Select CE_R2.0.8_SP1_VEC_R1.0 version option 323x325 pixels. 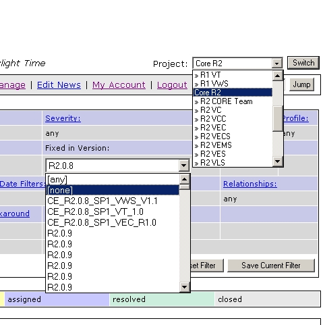click(113, 222)
